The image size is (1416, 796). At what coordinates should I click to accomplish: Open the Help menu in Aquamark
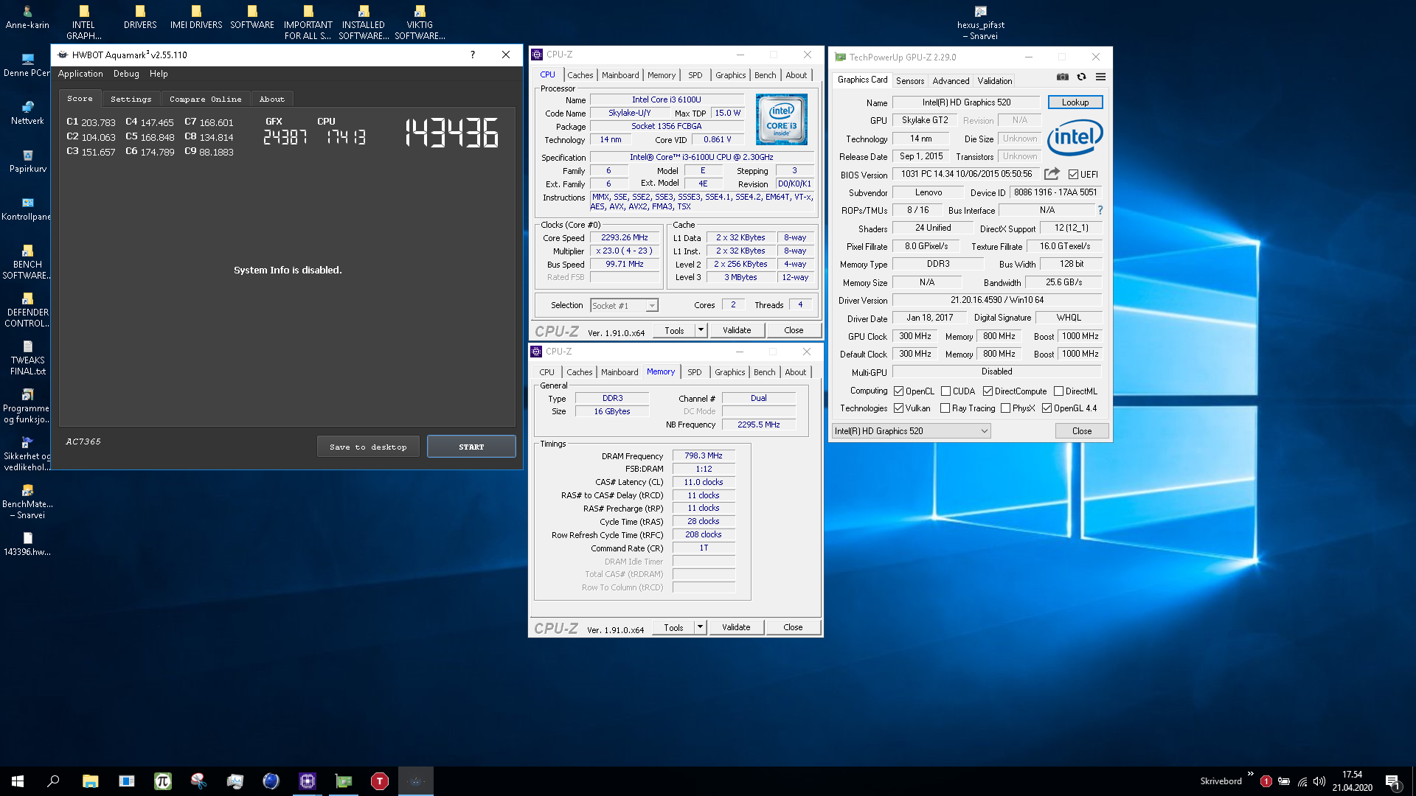click(x=159, y=74)
